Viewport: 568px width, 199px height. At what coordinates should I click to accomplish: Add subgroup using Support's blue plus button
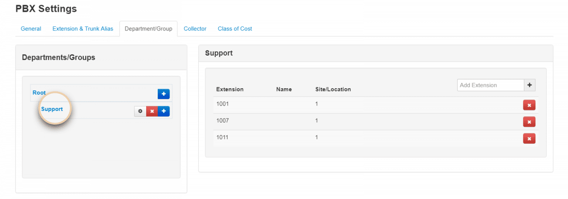click(164, 111)
